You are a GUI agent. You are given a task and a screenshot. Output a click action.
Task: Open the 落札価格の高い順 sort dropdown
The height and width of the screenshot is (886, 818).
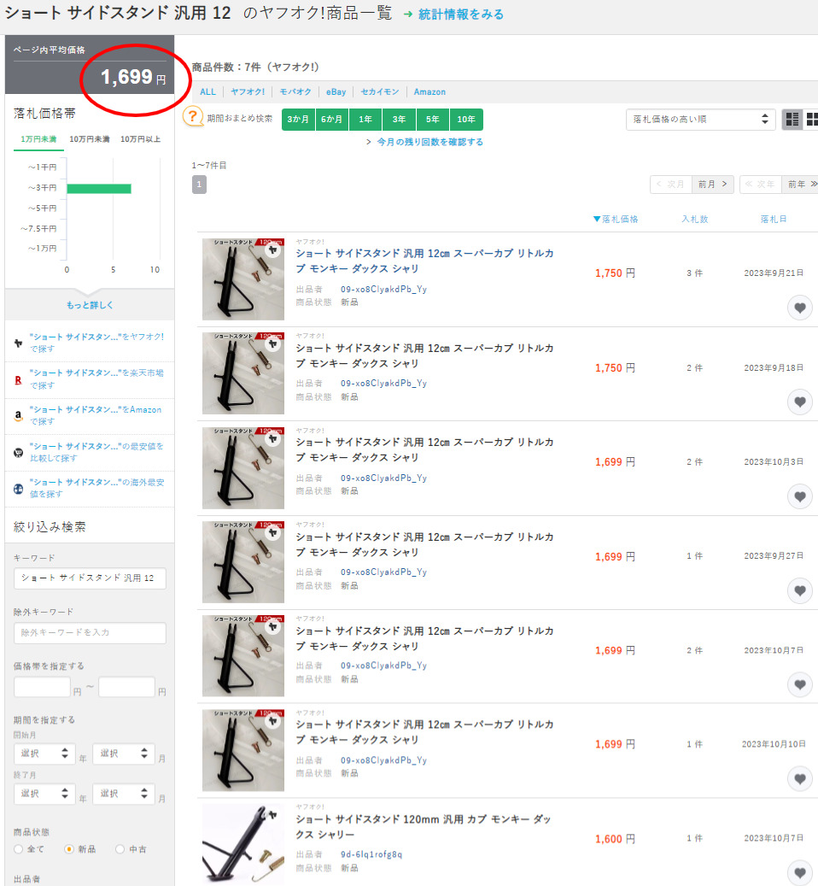click(700, 120)
